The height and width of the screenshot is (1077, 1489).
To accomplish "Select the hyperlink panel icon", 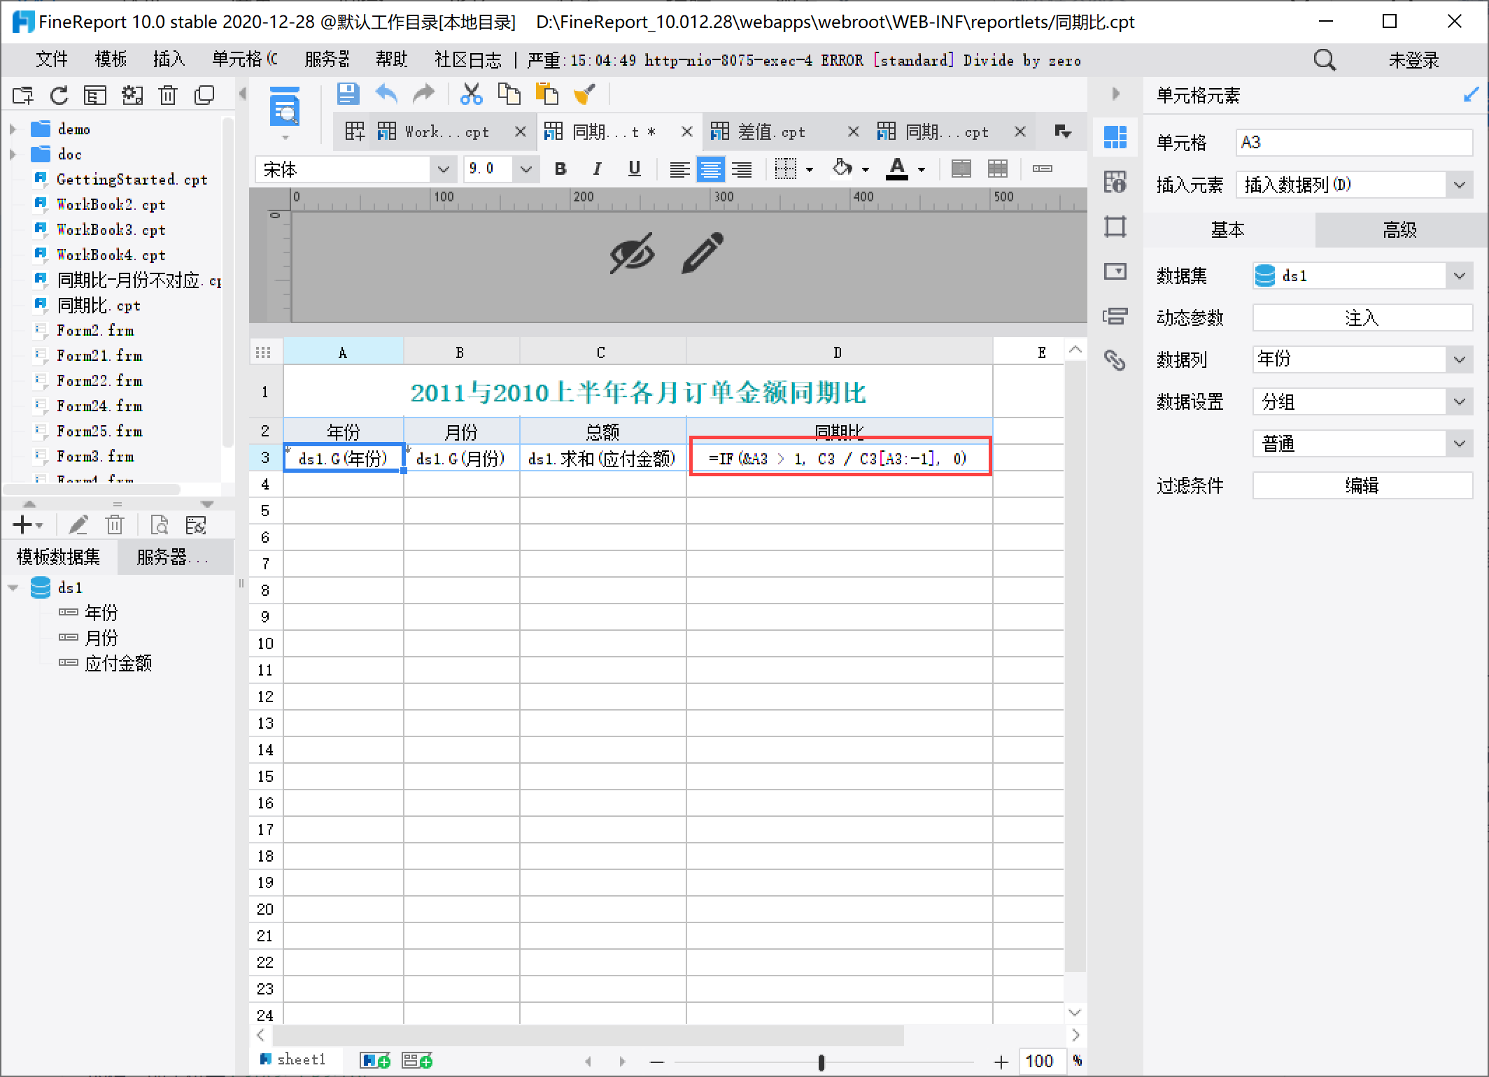I will coord(1115,360).
